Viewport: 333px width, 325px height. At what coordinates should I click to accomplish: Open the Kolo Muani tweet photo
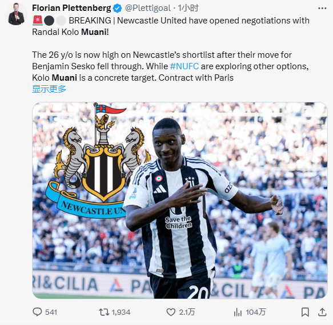[x=180, y=200]
